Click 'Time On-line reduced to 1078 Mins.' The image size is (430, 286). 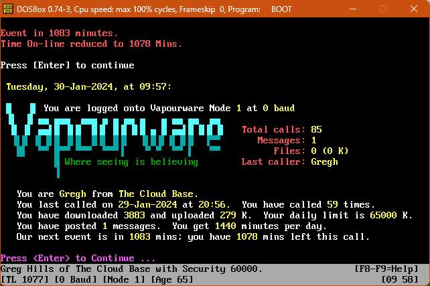pos(91,44)
